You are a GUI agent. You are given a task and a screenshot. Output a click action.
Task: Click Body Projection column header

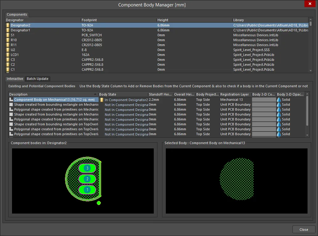coord(207,94)
